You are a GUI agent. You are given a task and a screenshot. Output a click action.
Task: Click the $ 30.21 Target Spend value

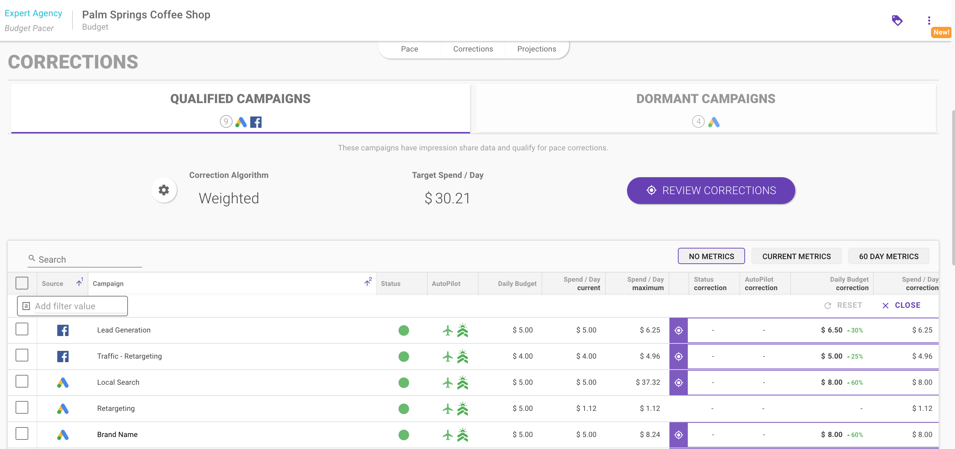447,198
